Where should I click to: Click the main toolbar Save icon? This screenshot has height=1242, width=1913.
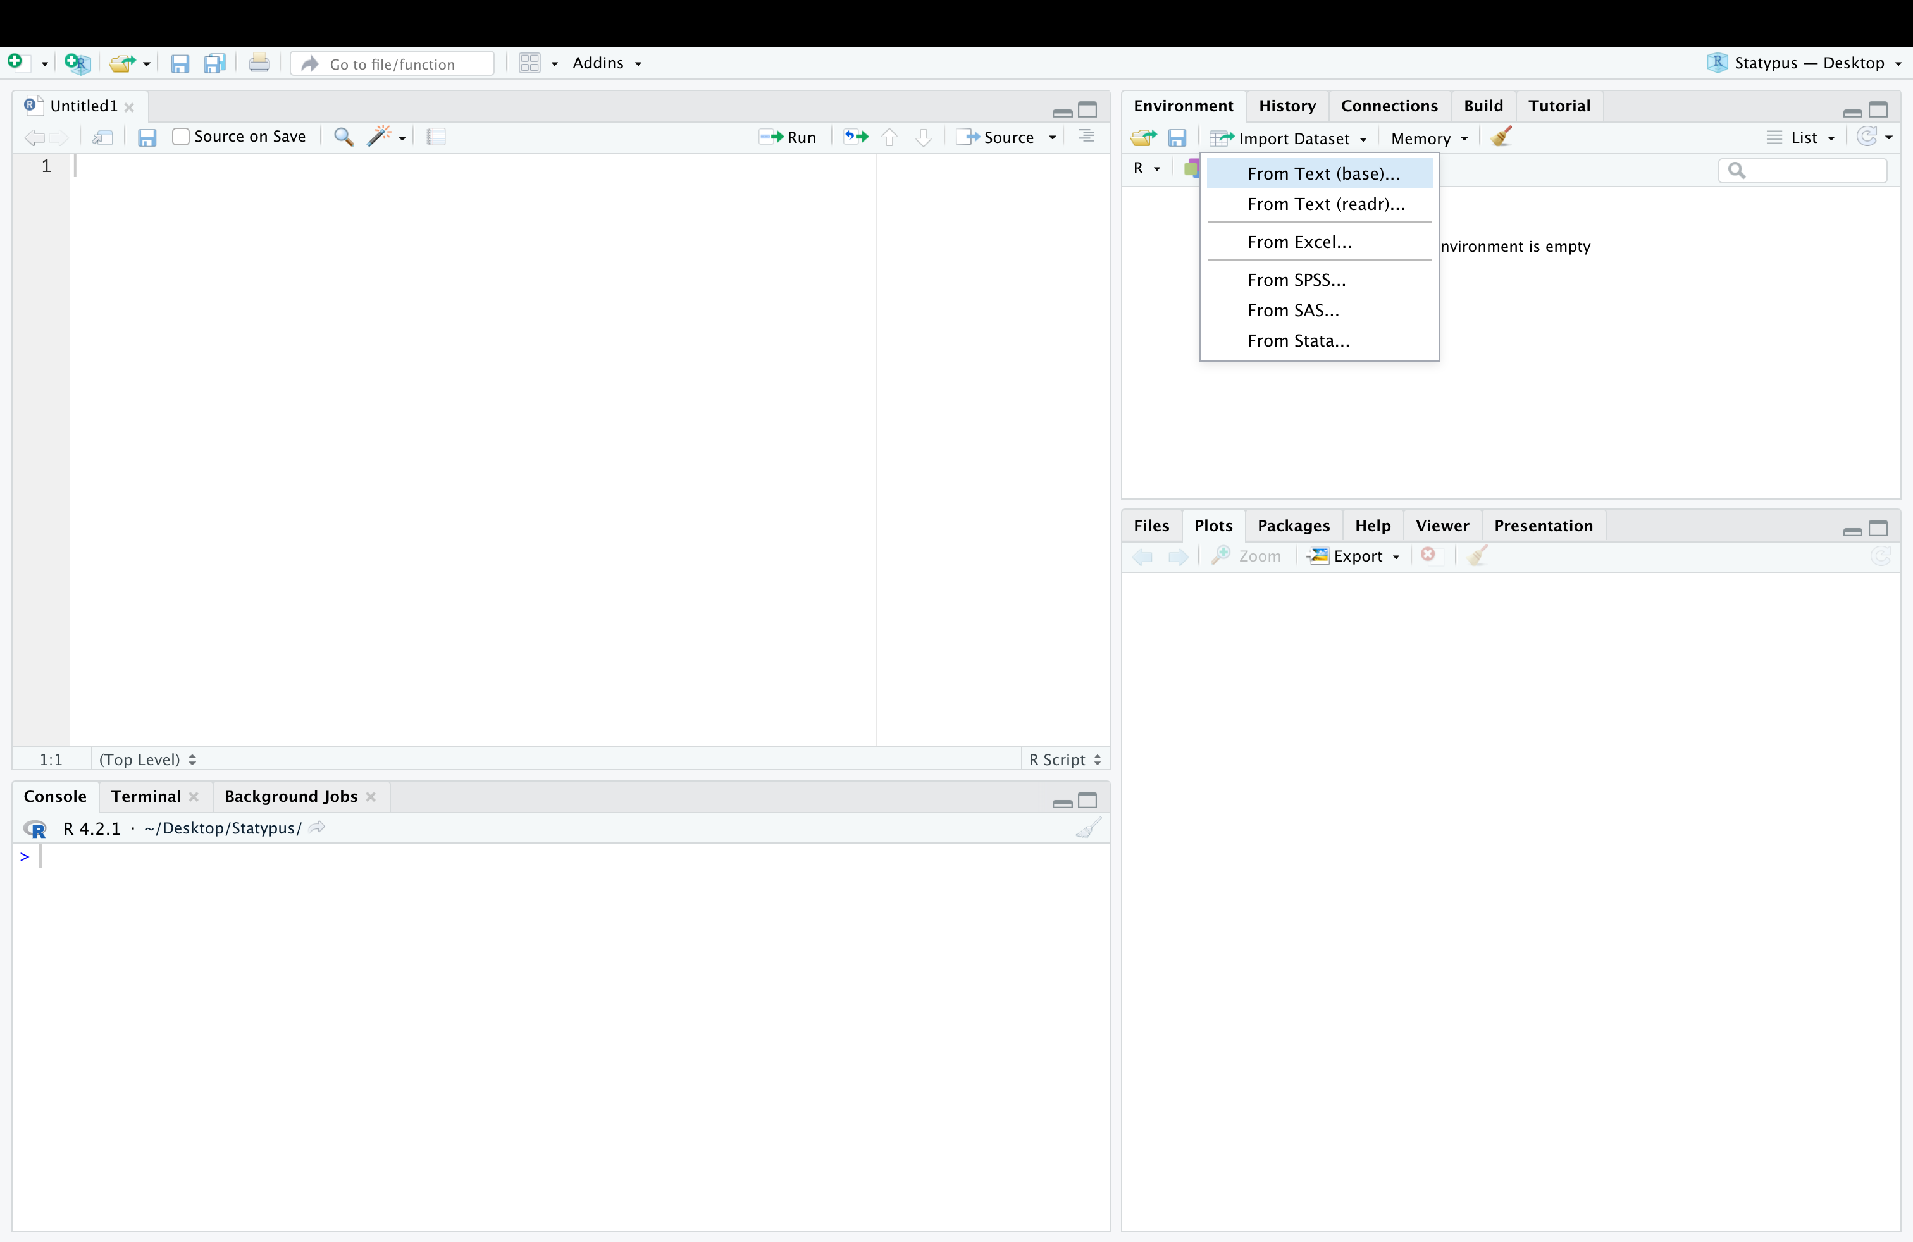(x=180, y=63)
